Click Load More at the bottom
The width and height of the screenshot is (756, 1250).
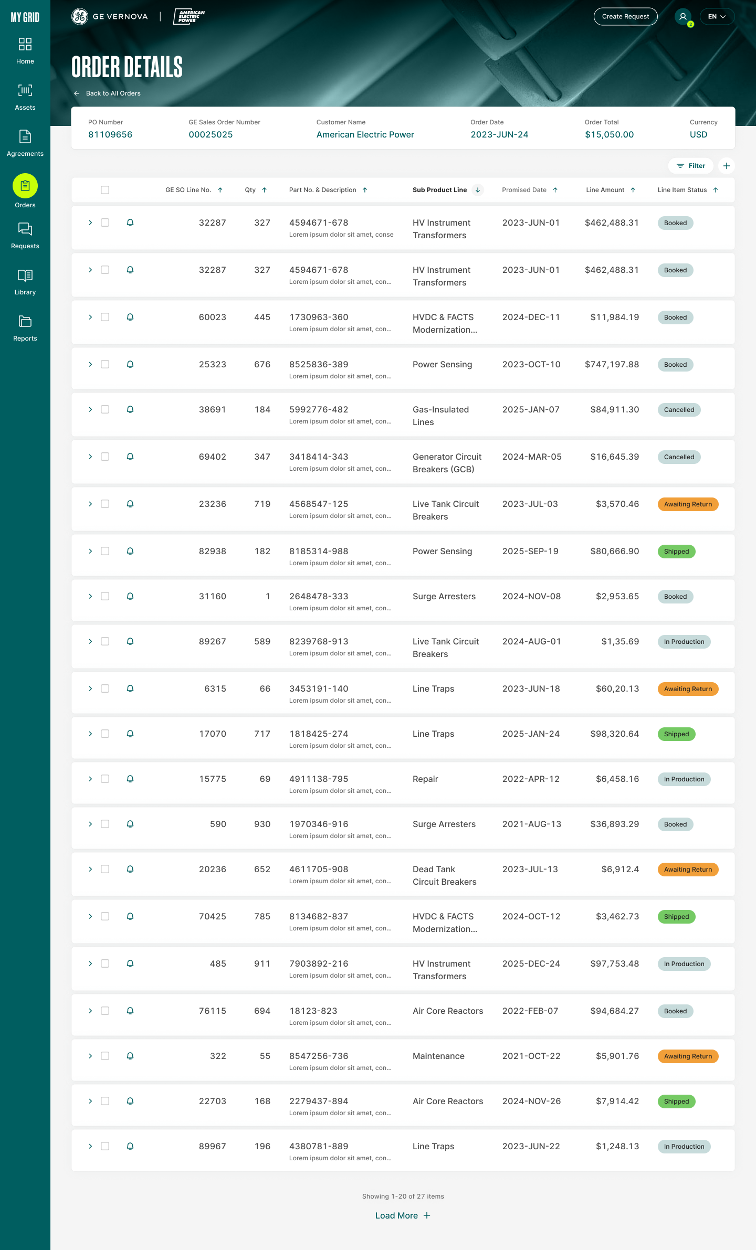(x=403, y=1215)
